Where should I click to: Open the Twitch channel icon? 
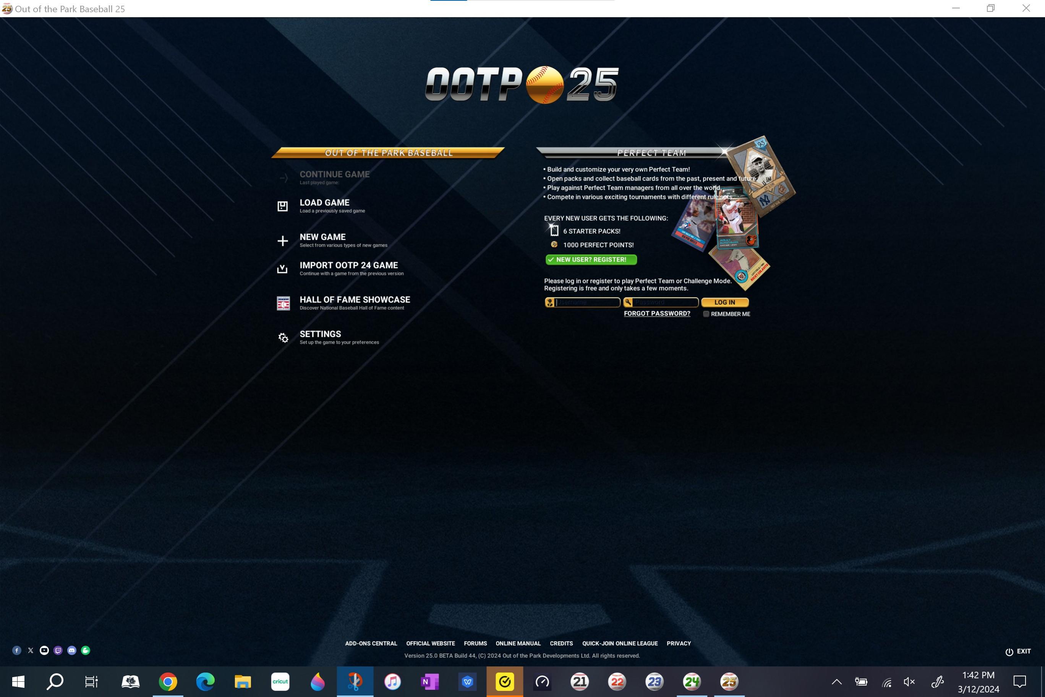(58, 650)
